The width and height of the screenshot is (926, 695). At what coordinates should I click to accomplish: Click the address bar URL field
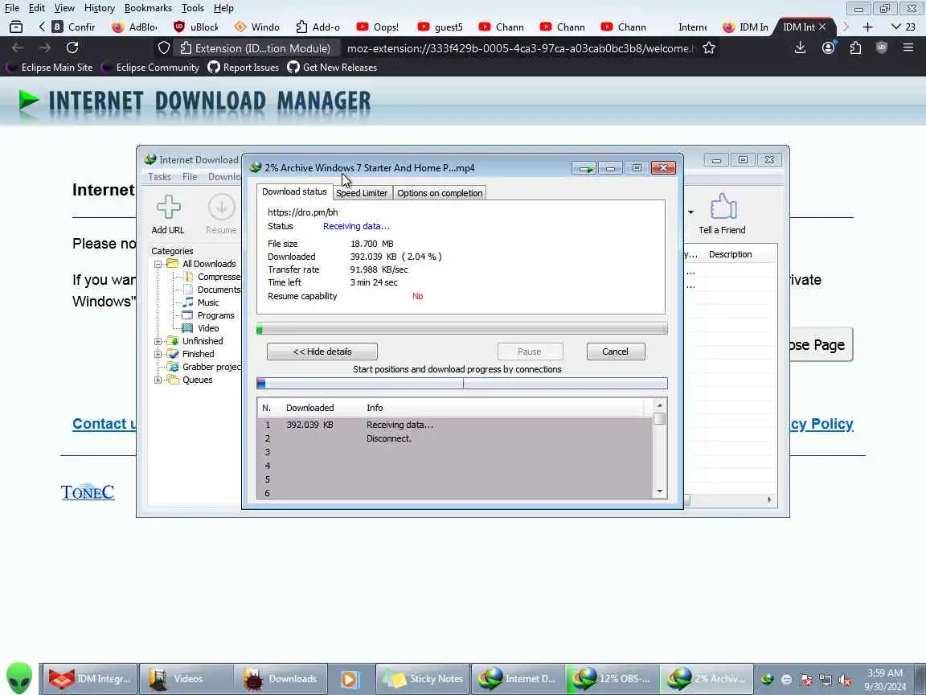[x=522, y=48]
